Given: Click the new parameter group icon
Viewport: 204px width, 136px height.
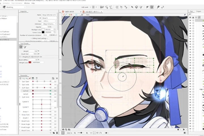Looking at the screenshot, I should 54,133.
